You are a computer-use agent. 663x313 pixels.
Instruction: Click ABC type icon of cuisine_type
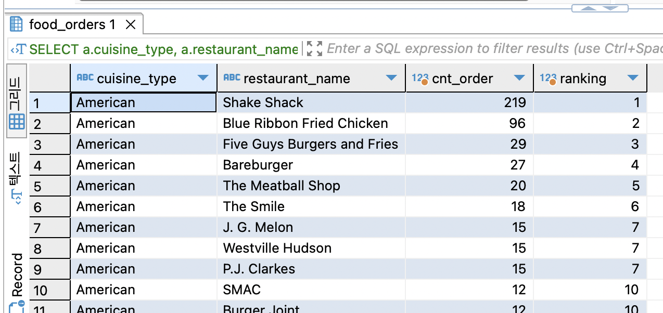click(85, 77)
